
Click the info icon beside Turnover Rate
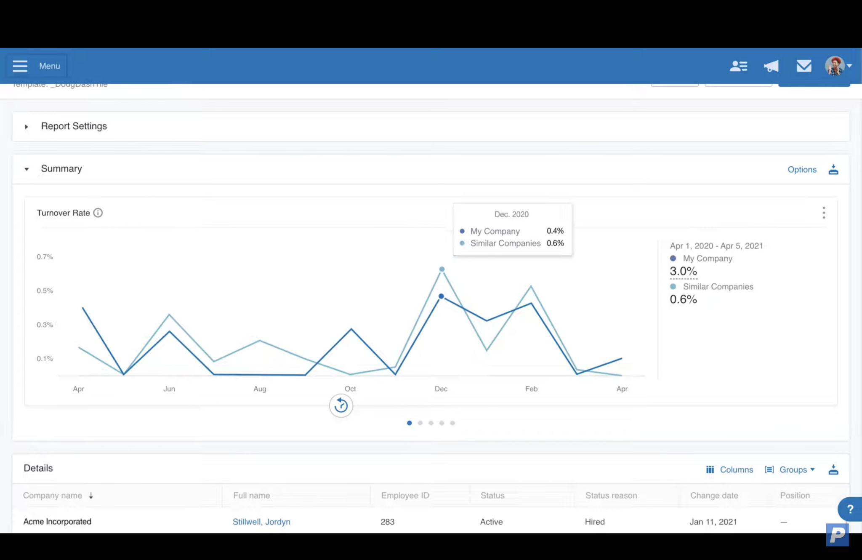point(98,213)
